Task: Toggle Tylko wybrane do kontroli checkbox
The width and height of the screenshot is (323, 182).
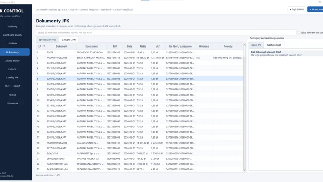Action: (299, 32)
